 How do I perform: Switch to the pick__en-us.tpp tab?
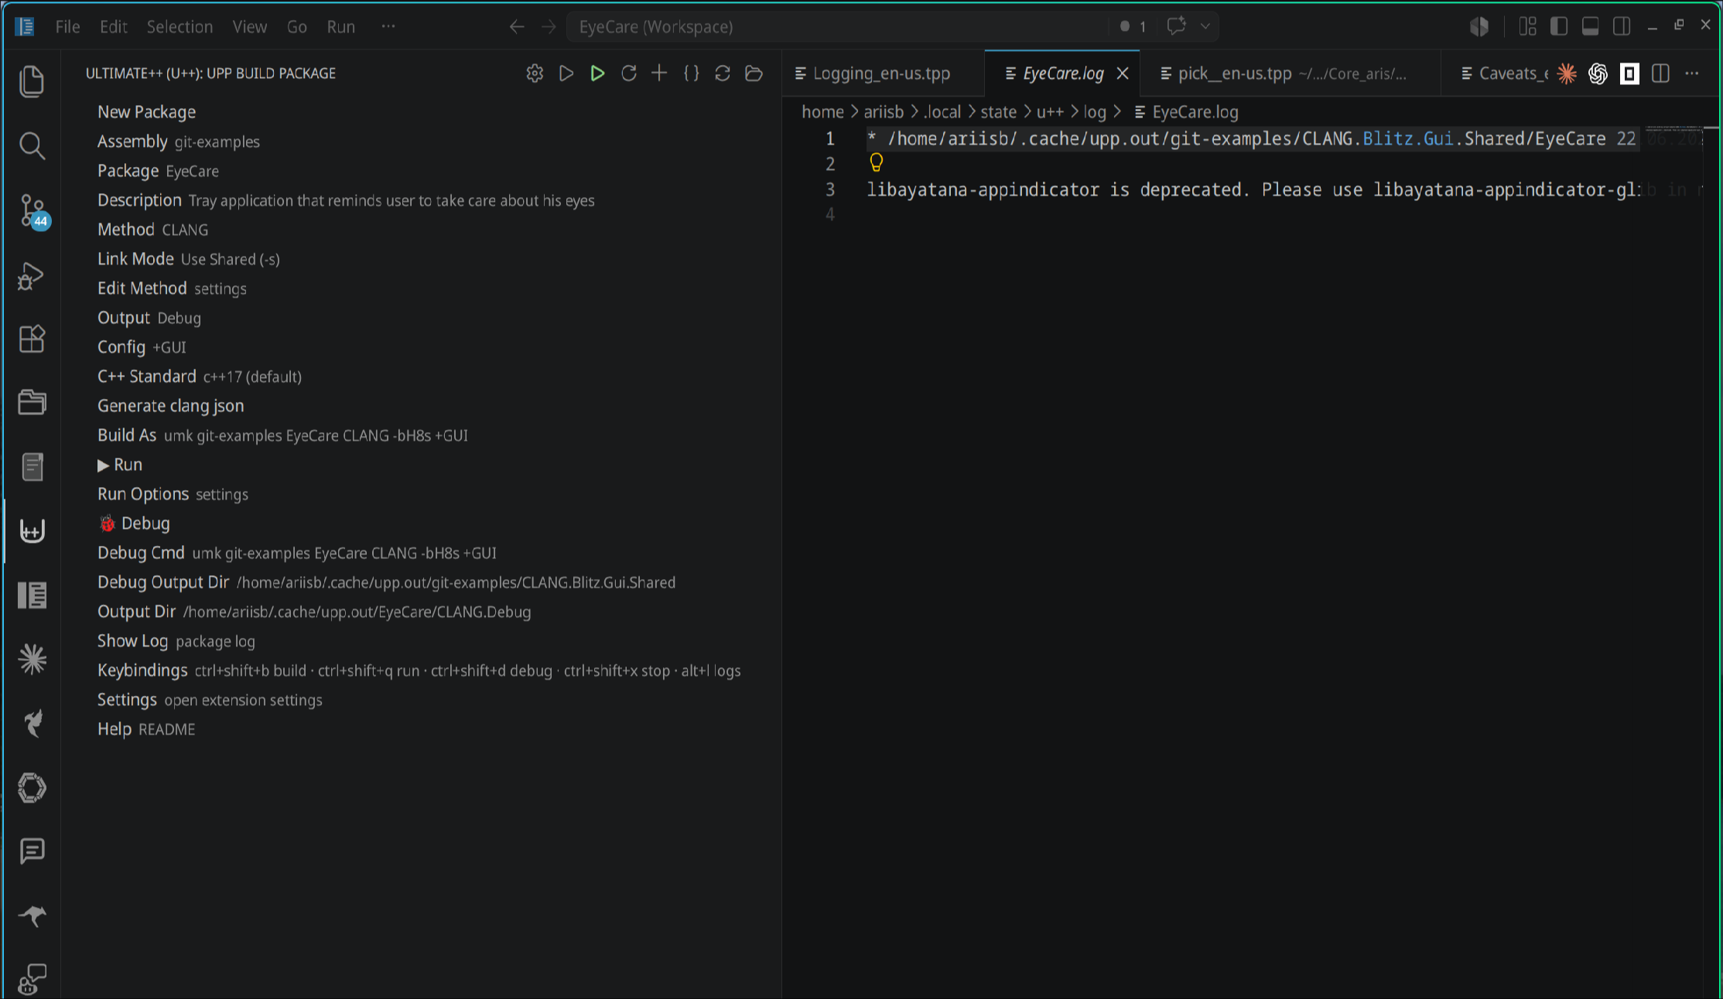(x=1290, y=73)
